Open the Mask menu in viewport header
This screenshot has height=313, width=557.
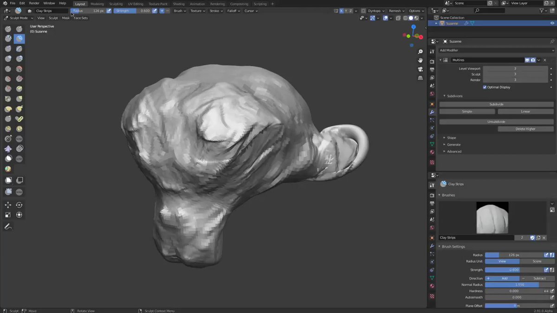(66, 18)
